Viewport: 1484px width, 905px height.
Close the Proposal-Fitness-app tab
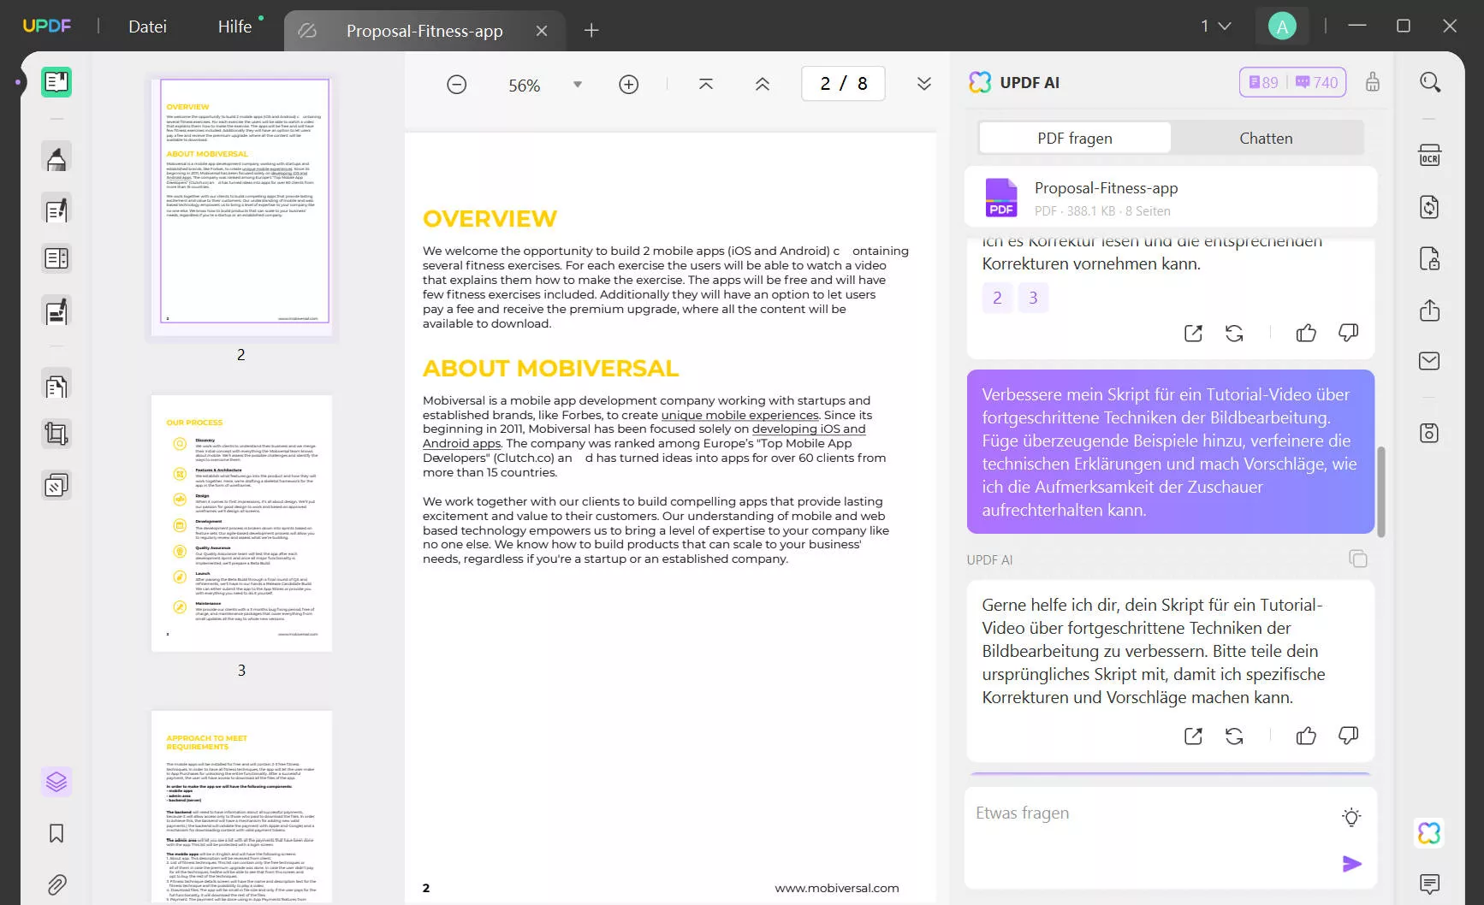tap(542, 31)
